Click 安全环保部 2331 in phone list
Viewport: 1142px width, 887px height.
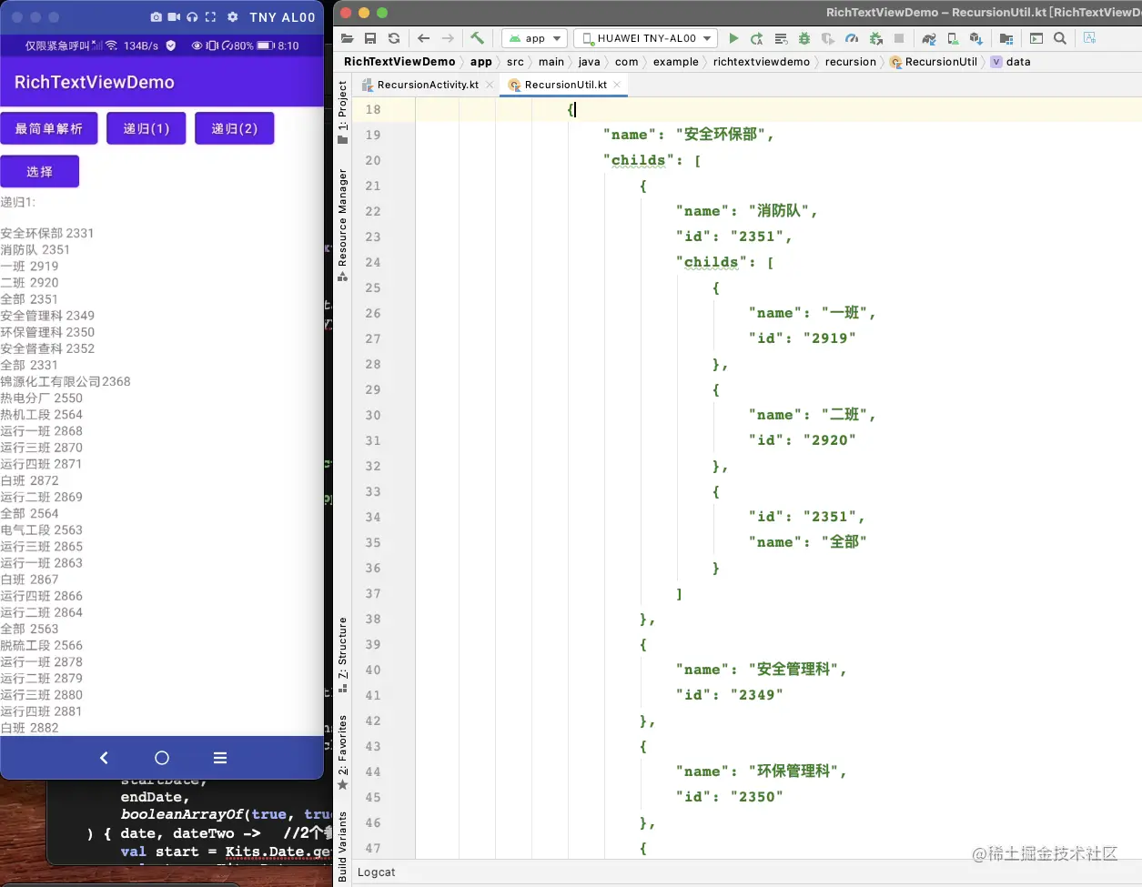[47, 233]
